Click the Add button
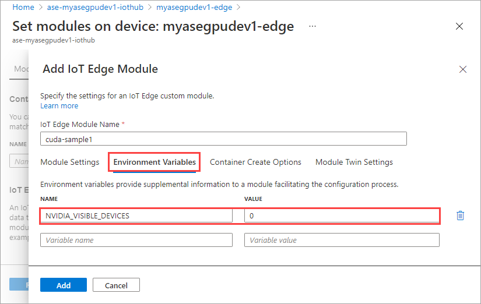 [x=64, y=285]
